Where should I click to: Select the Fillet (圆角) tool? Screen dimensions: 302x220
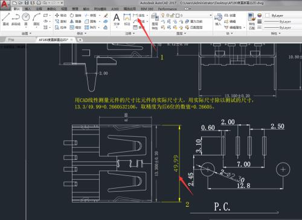click(90, 21)
